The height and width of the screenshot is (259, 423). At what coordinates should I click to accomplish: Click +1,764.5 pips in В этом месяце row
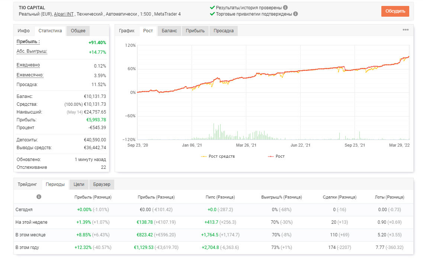209,235
